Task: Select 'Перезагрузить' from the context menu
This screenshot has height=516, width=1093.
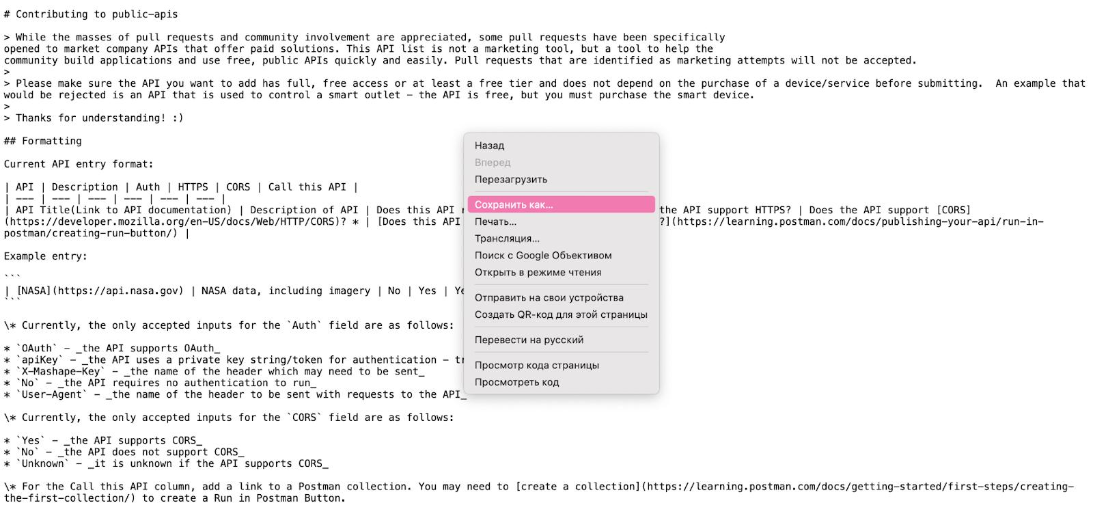Action: [510, 180]
